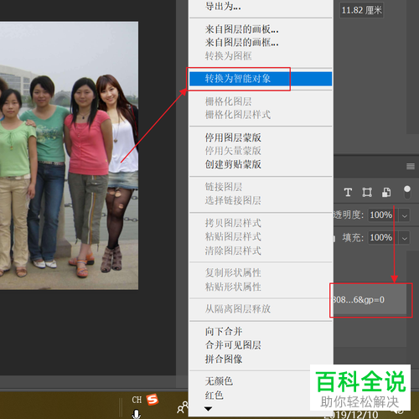Filter layers by shape icon
This screenshot has height=419, width=419.
click(x=367, y=192)
